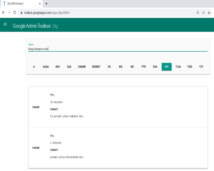Click CNAME label of first result
Screen dimensions: 214x171
click(x=36, y=107)
